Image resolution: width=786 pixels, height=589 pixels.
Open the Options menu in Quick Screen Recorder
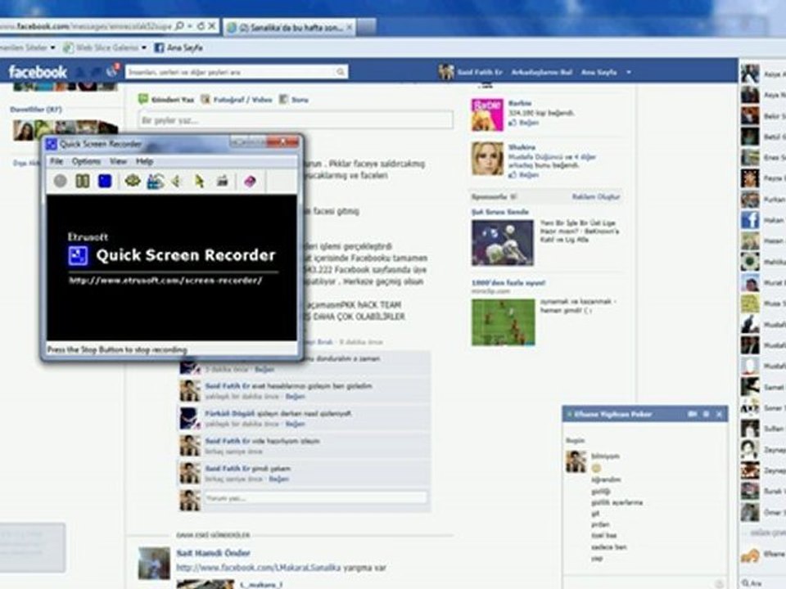(86, 161)
